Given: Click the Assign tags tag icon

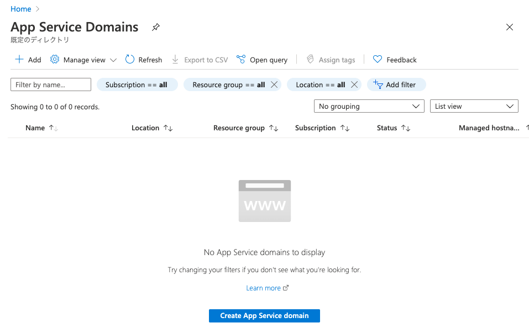Looking at the screenshot, I should pyautogui.click(x=310, y=59).
